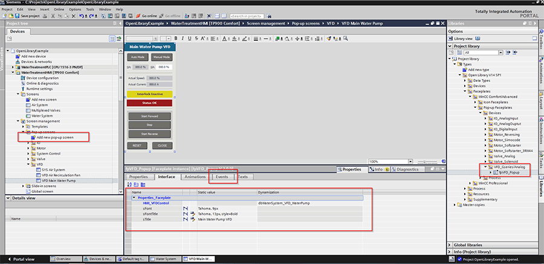Switch to the Animations tab in properties

[x=195, y=177]
